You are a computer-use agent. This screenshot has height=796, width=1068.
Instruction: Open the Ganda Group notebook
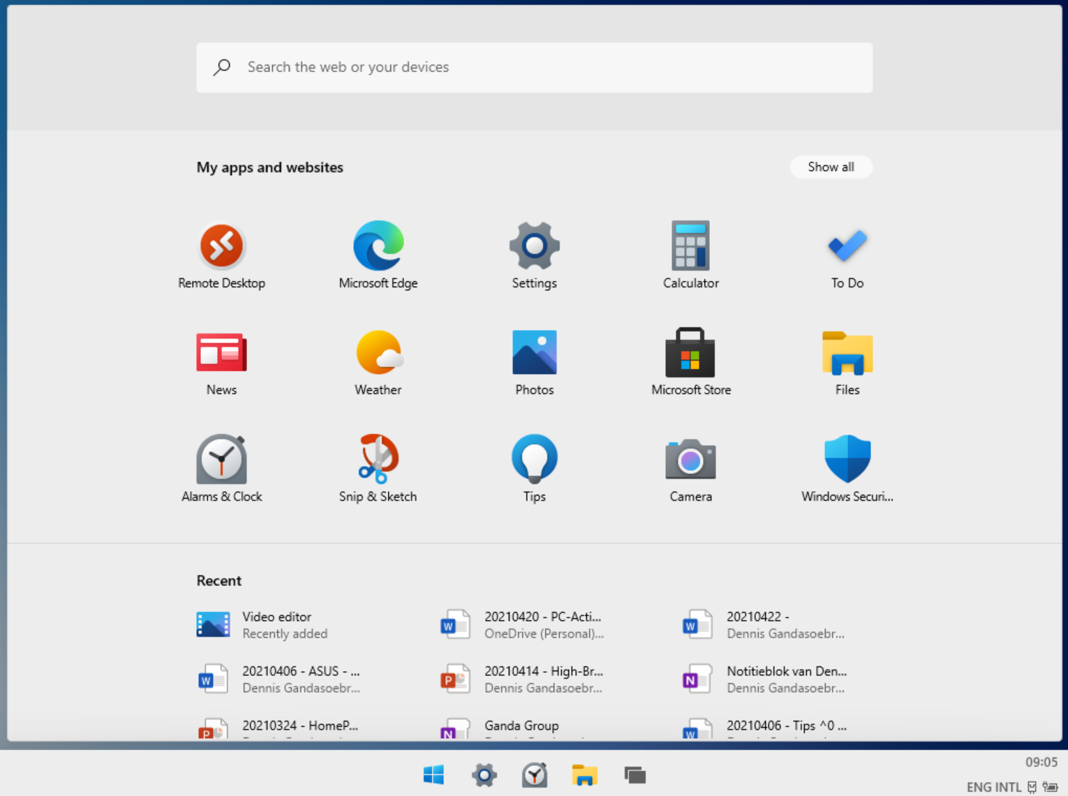pyautogui.click(x=522, y=728)
